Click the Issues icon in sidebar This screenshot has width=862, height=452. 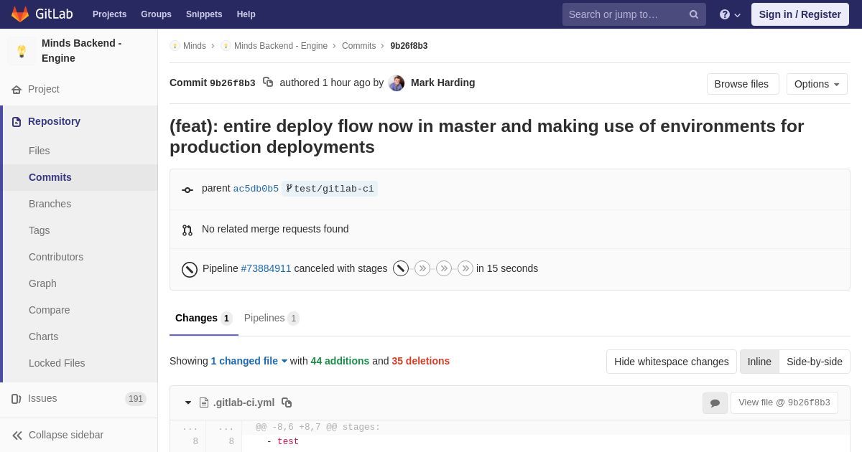[17, 399]
